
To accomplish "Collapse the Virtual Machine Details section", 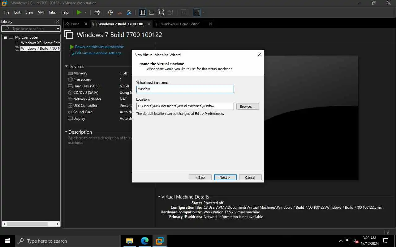I will tap(159, 197).
